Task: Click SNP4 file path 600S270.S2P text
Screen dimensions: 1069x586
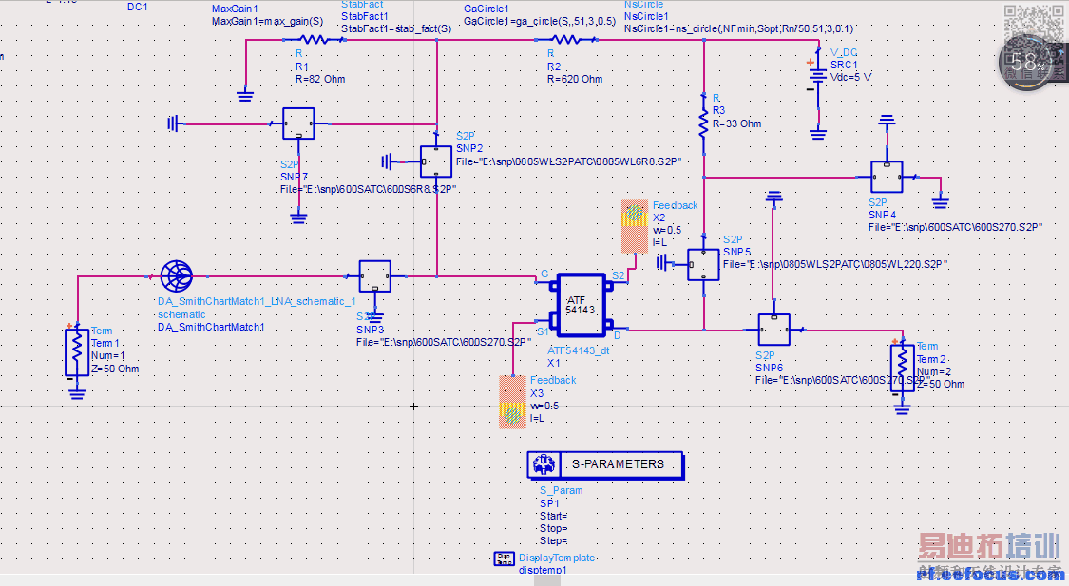Action: 955,227
